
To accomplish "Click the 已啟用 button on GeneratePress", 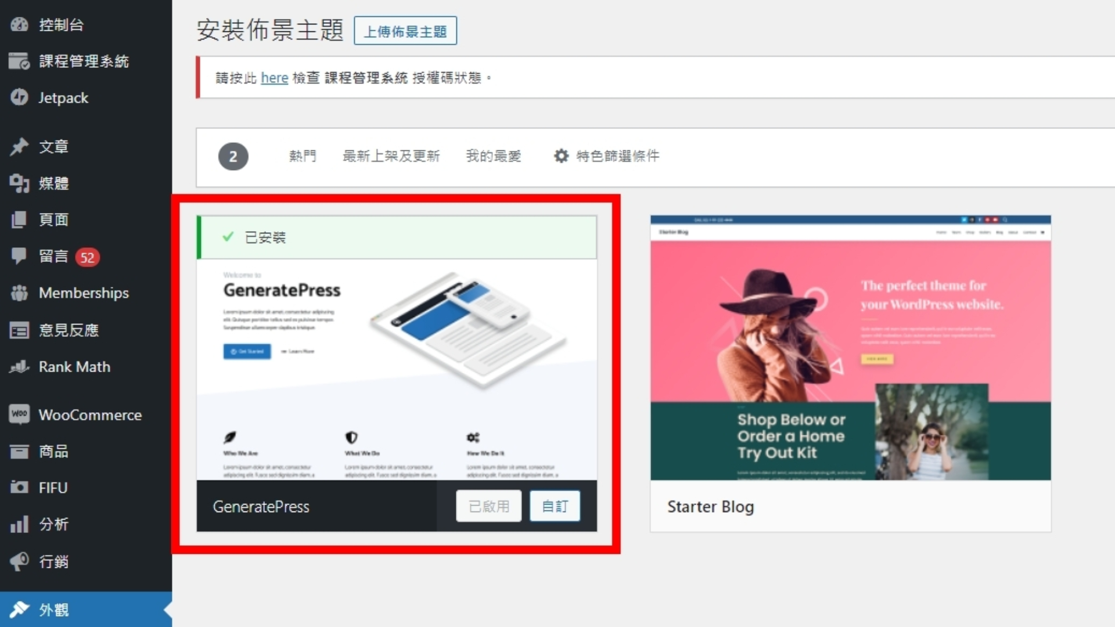I will pyautogui.click(x=489, y=506).
